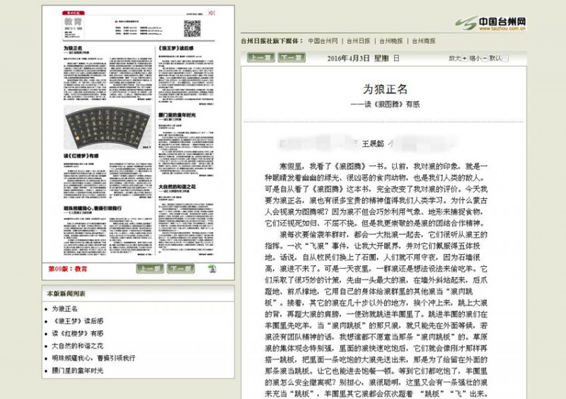566x399 pixels.
Task: Select 为狼正名 in the news list
Action: [64, 308]
